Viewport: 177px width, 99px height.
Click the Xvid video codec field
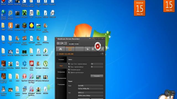(x=90, y=86)
